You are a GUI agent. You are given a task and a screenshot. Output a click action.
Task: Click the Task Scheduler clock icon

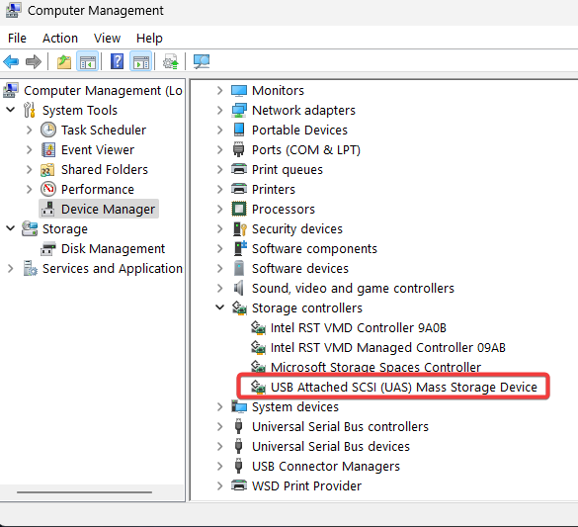tap(48, 130)
